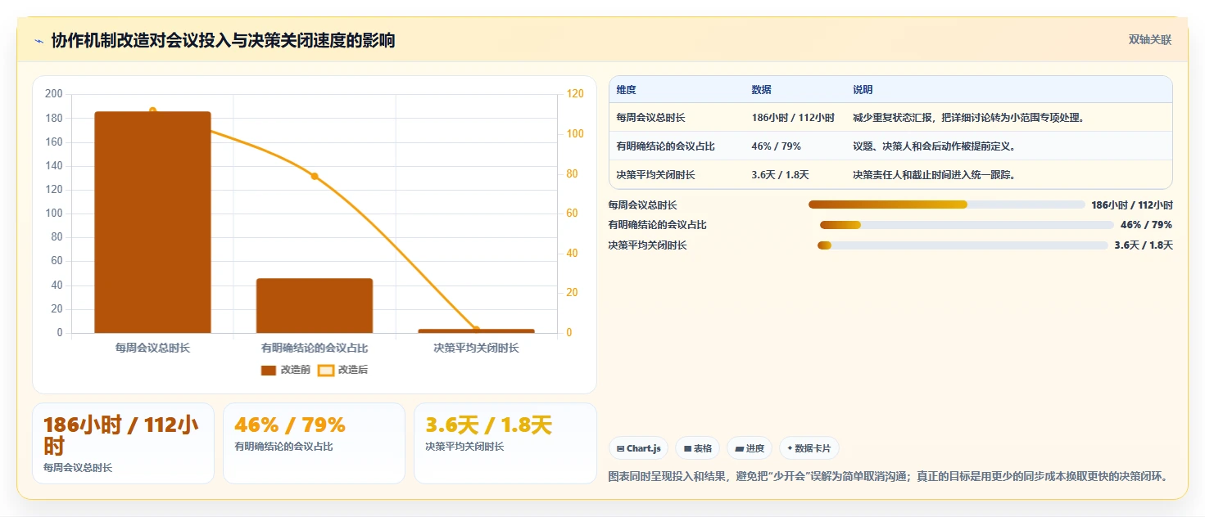Click the icon inside 表格 chip
Image resolution: width=1205 pixels, height=517 pixels.
(687, 449)
